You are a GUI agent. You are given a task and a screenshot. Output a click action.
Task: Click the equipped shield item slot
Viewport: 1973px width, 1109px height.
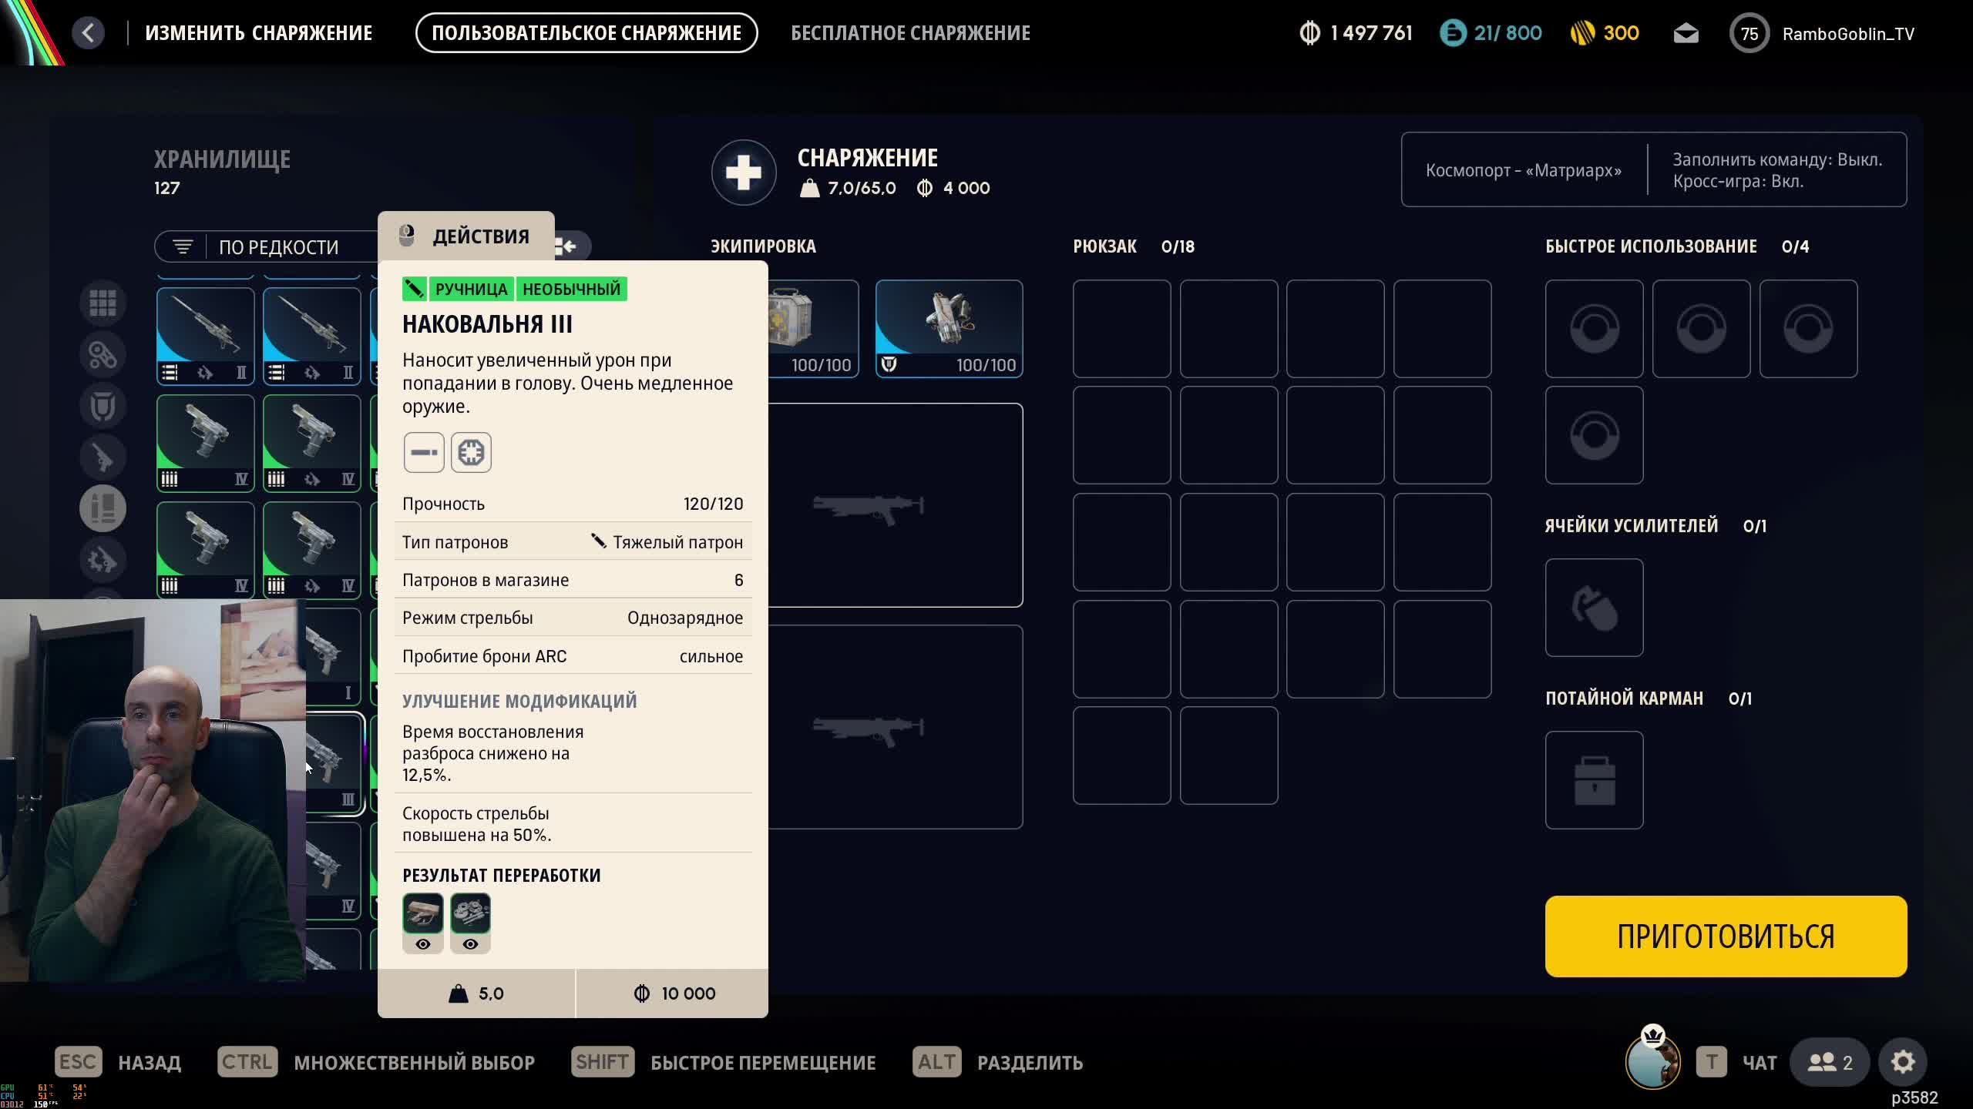tap(949, 329)
